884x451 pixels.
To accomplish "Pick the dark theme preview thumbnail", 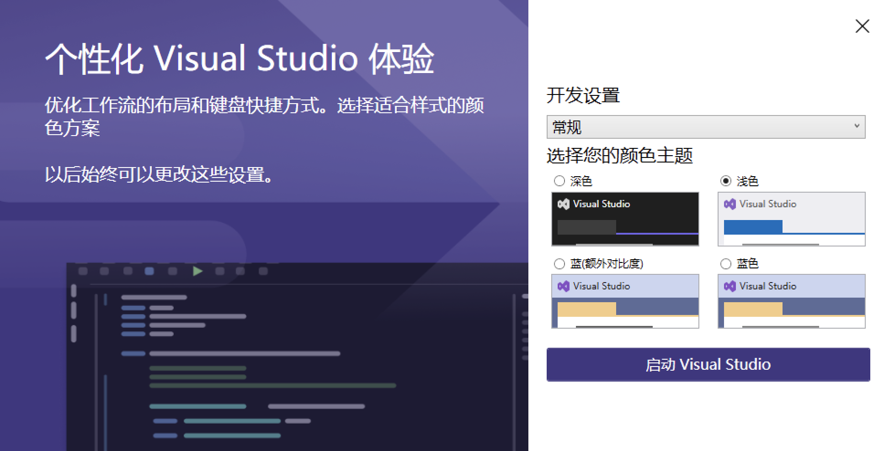I will 625,219.
